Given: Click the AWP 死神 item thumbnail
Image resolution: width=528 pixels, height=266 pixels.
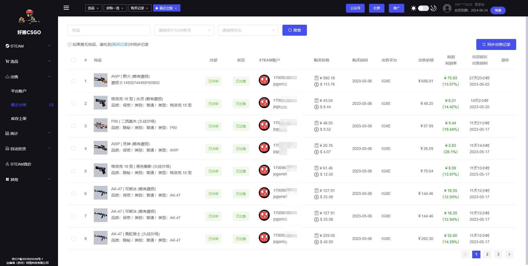Looking at the screenshot, I should pos(101,148).
